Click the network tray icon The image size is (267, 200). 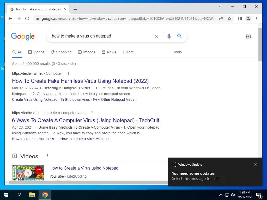coord(227,195)
